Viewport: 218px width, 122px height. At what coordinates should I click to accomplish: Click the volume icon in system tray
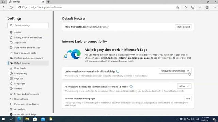[192, 119]
